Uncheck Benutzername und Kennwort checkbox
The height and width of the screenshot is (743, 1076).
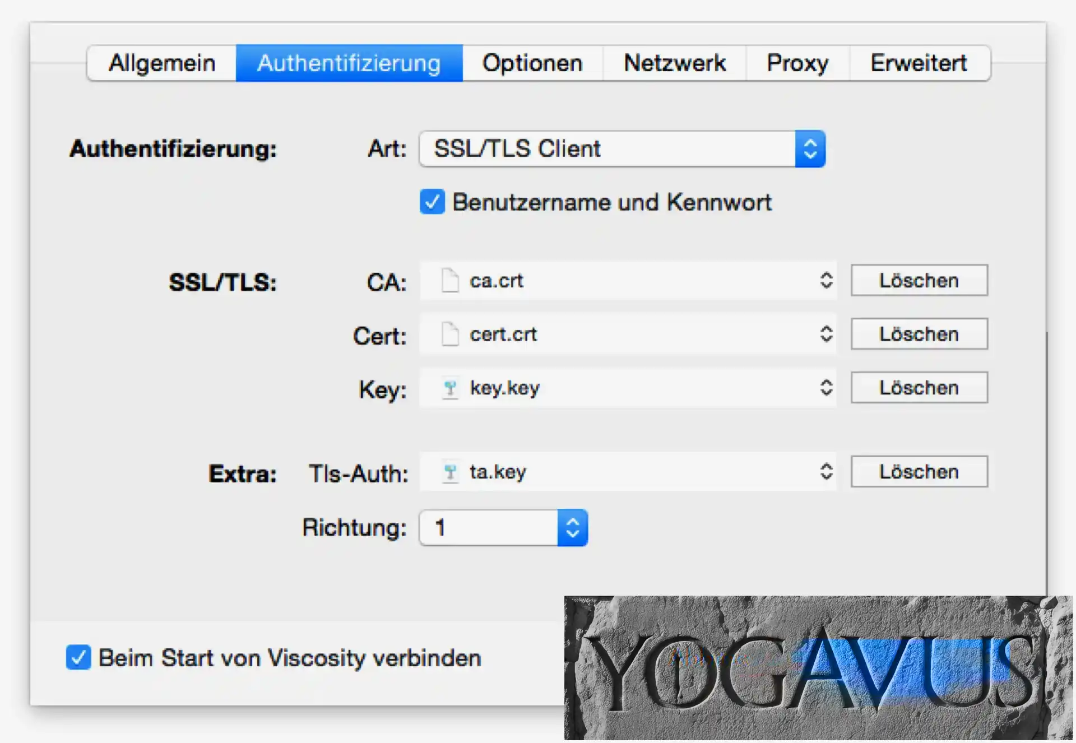432,202
